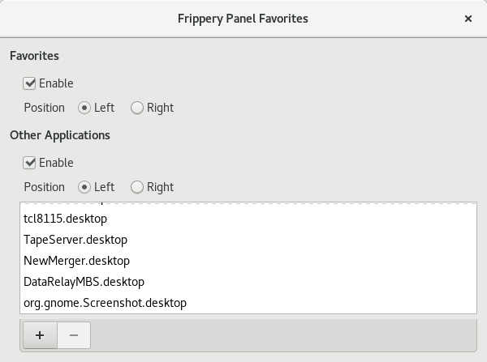Select Left position for Favorites
The height and width of the screenshot is (362, 487).
click(x=84, y=108)
